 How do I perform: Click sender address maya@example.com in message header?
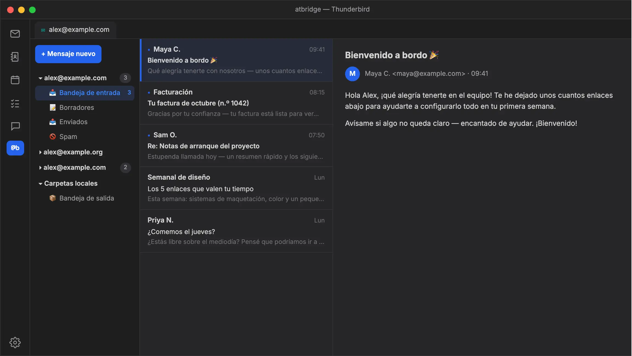[x=429, y=74]
